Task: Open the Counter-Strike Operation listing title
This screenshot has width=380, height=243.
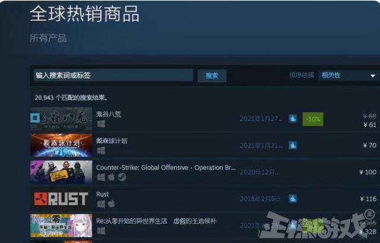Action: point(166,168)
